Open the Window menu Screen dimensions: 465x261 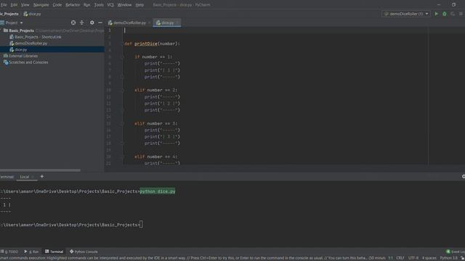click(x=124, y=5)
